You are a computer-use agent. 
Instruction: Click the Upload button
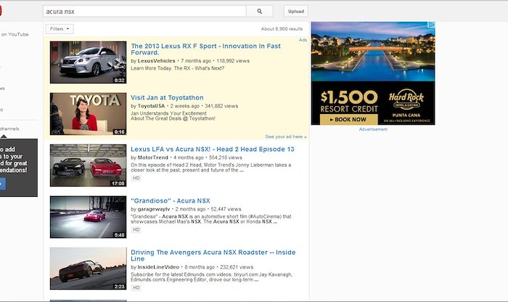tap(296, 12)
